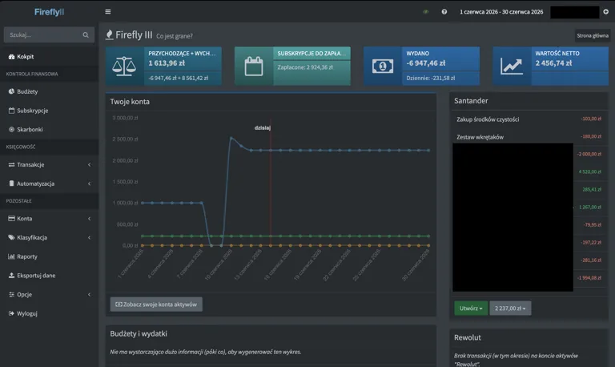The height and width of the screenshot is (367, 615).
Task: Click the -2 000,00 zł amount
Action: click(x=589, y=154)
